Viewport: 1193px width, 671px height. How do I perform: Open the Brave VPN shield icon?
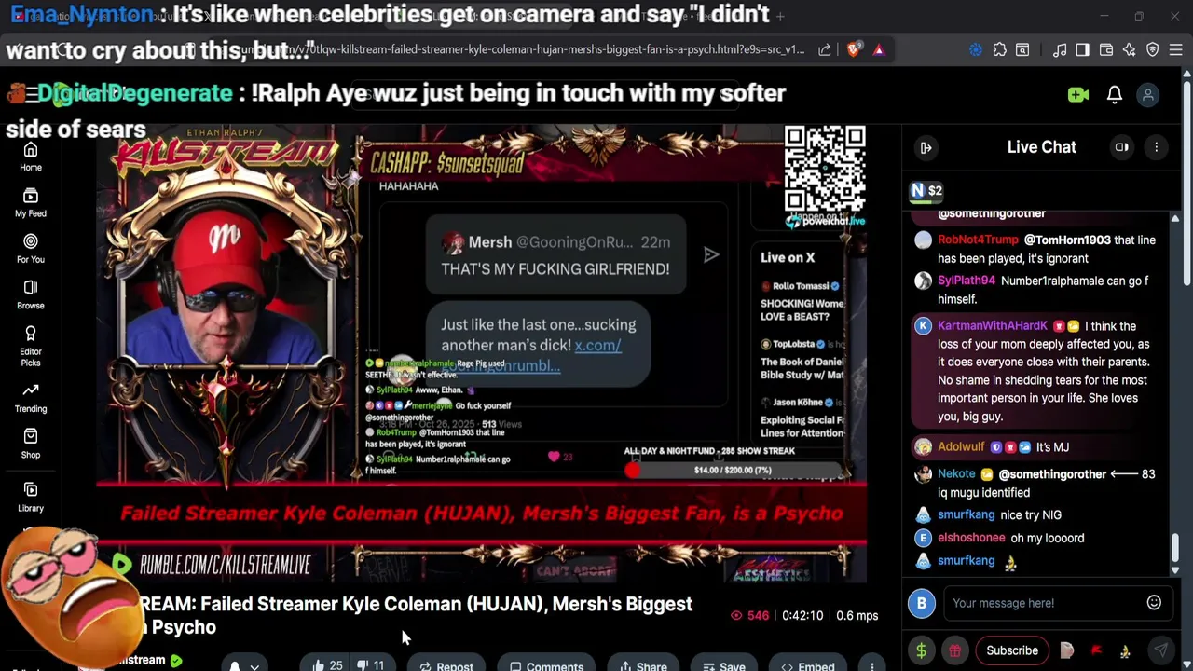point(1153,49)
